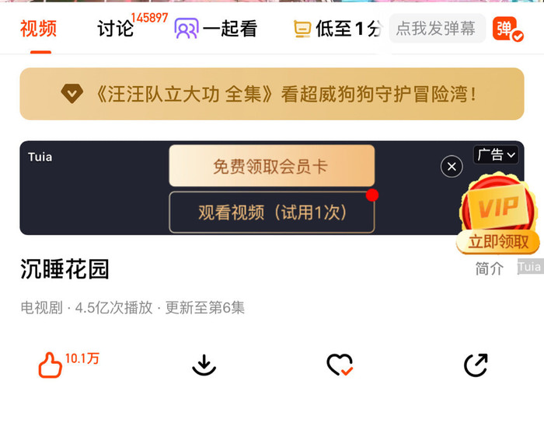Screen dimensions: 544x422
Task: Tap the share arrow icon
Action: 476,365
